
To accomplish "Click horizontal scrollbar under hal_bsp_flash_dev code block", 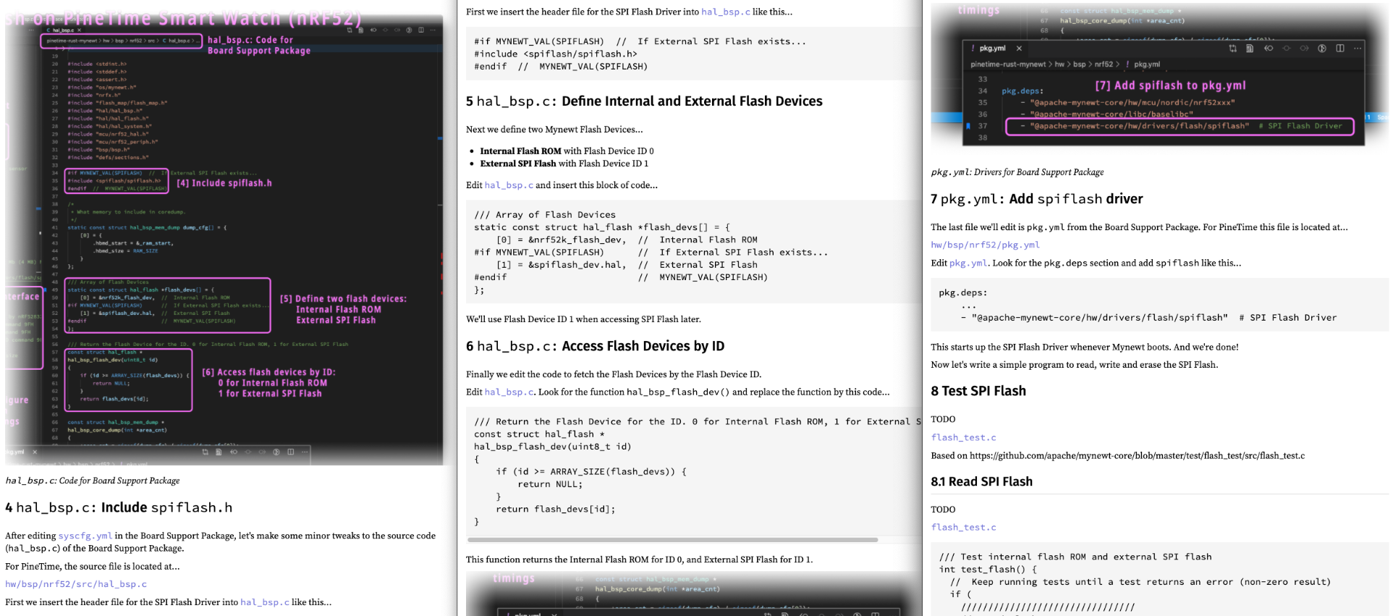I will (672, 540).
